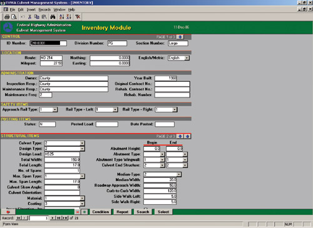Click the record number box in the navigator

[39, 218]
